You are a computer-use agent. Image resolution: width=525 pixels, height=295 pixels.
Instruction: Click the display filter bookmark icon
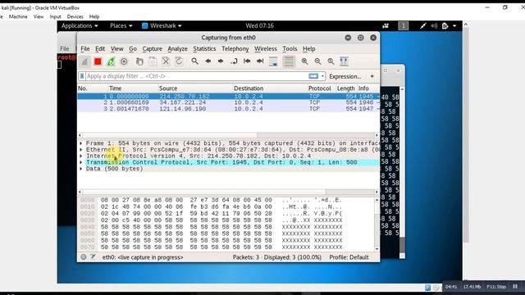pos(82,76)
